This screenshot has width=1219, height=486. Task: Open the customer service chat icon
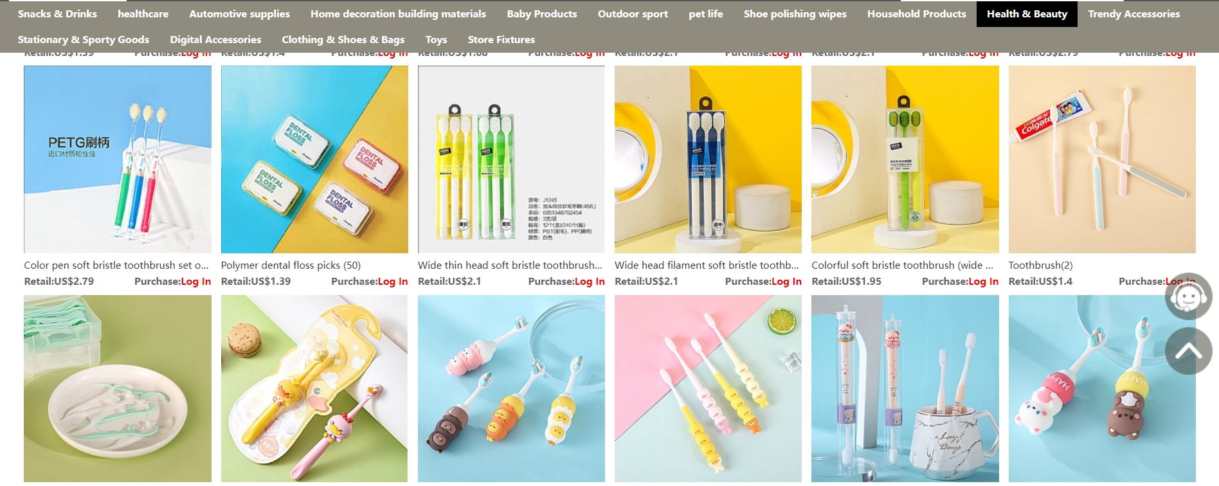(1188, 296)
